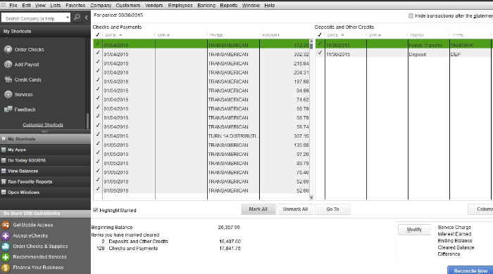Open the Feedback shortcut icon
This screenshot has width=493, height=274.
(8, 110)
